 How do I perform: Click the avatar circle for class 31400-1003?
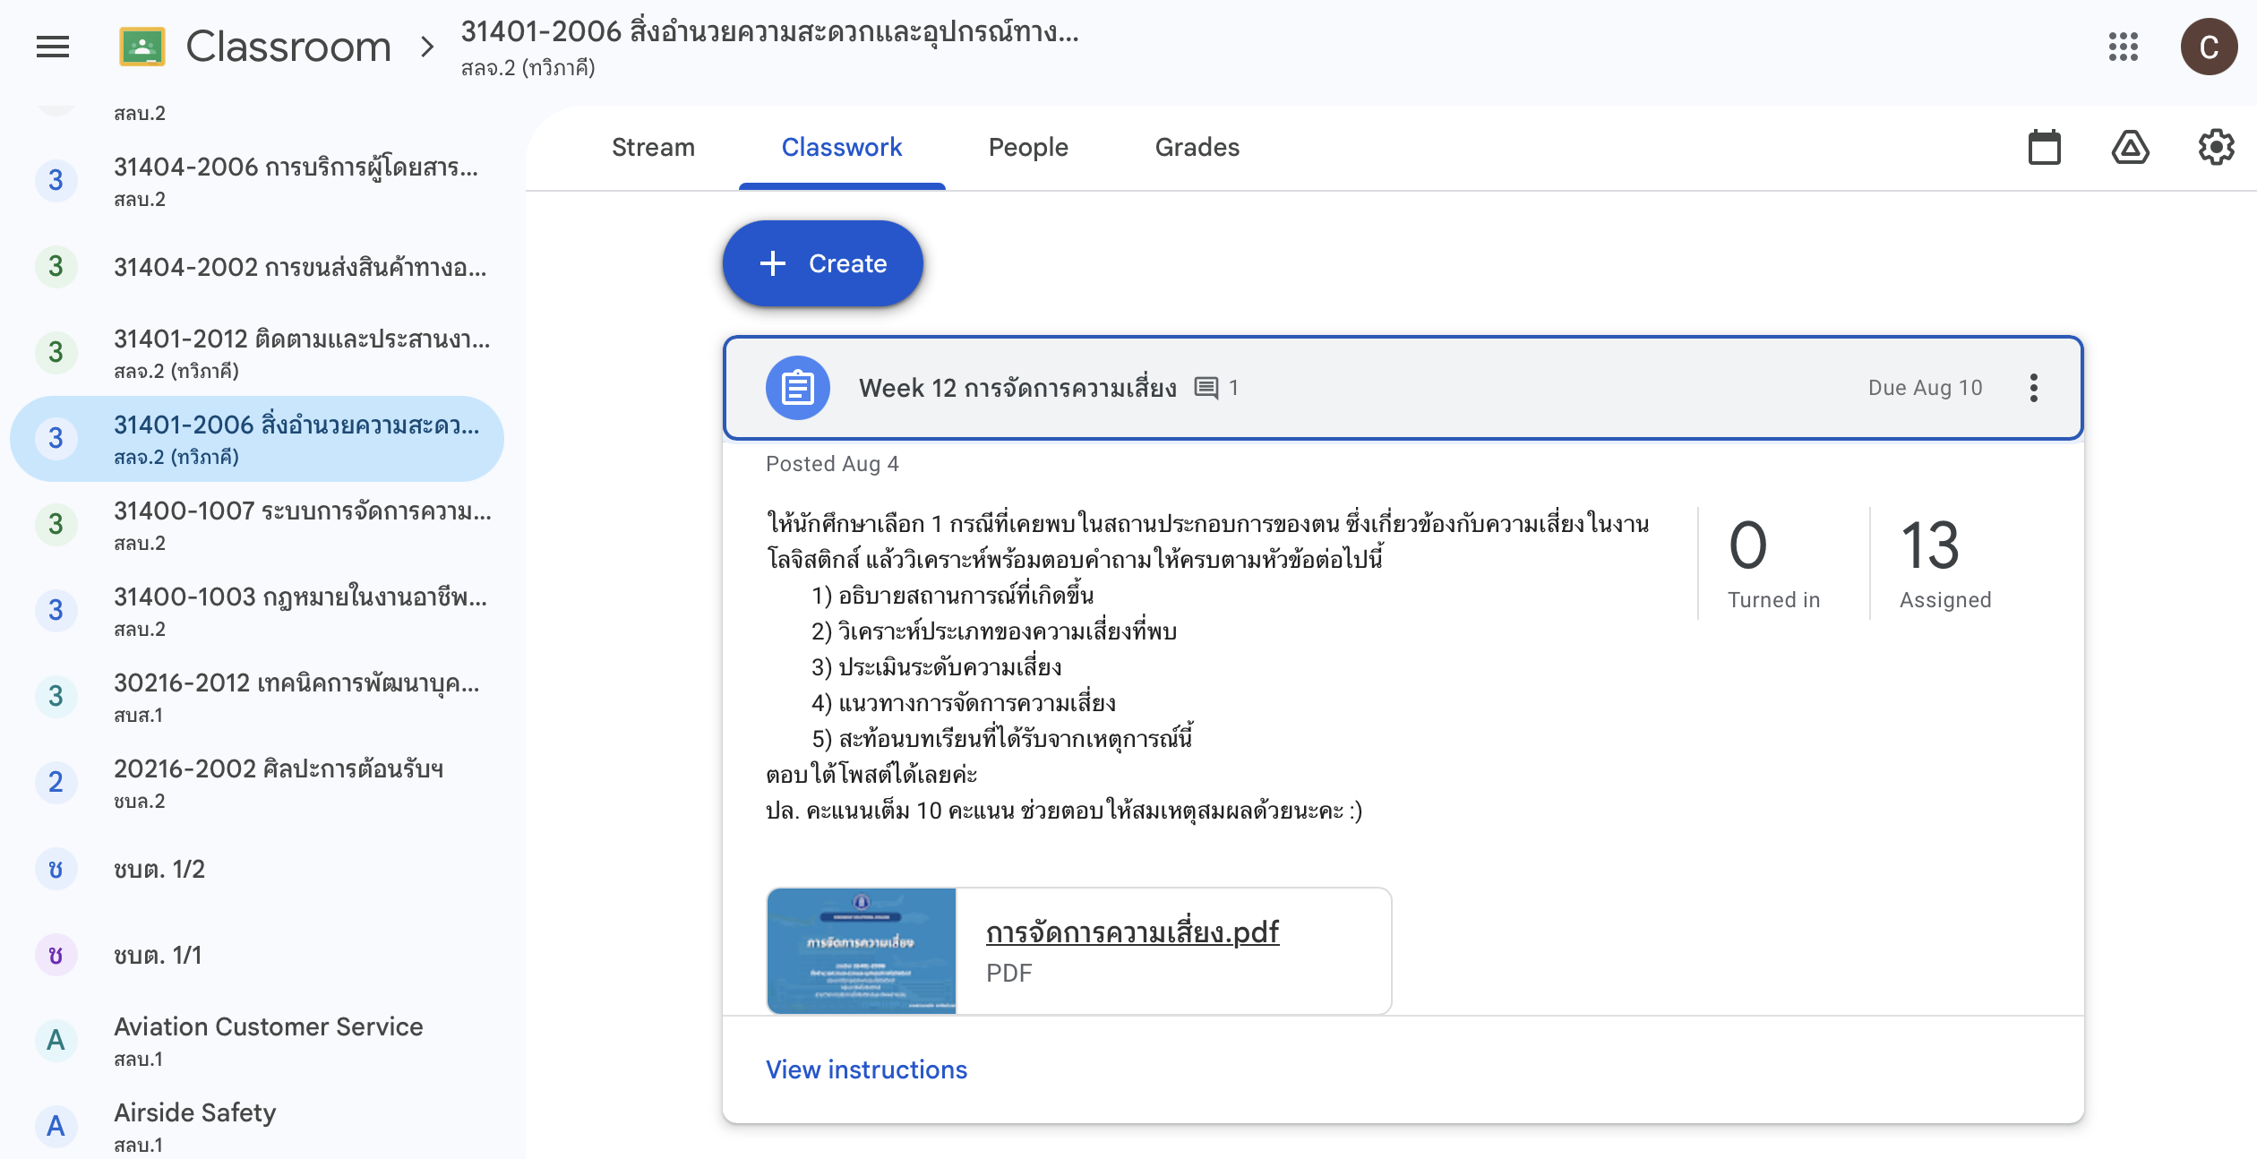pyautogui.click(x=56, y=611)
